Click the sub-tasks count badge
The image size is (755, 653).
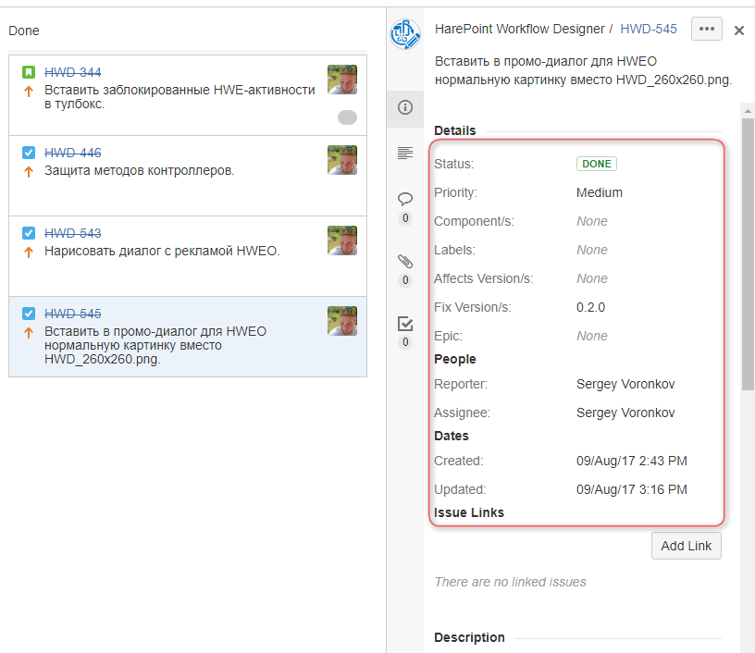pyautogui.click(x=405, y=342)
